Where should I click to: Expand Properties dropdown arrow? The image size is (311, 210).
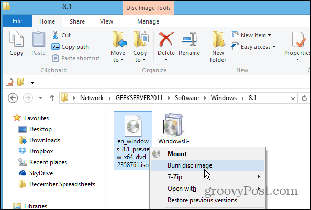[298, 60]
